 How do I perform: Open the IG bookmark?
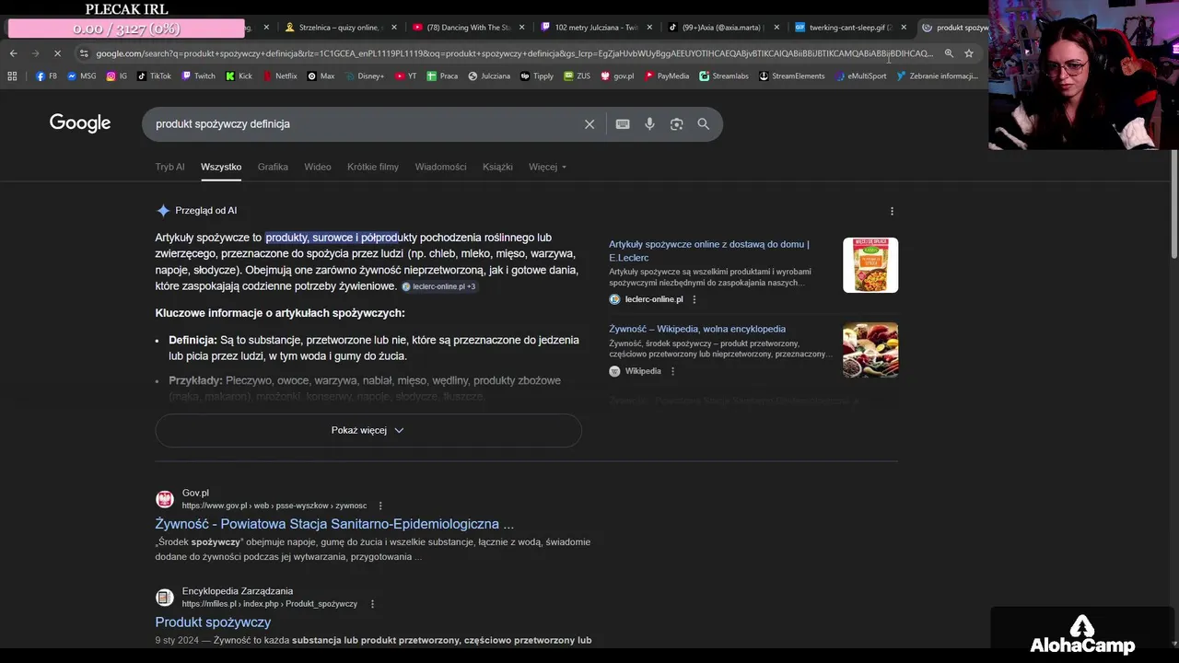coord(117,76)
